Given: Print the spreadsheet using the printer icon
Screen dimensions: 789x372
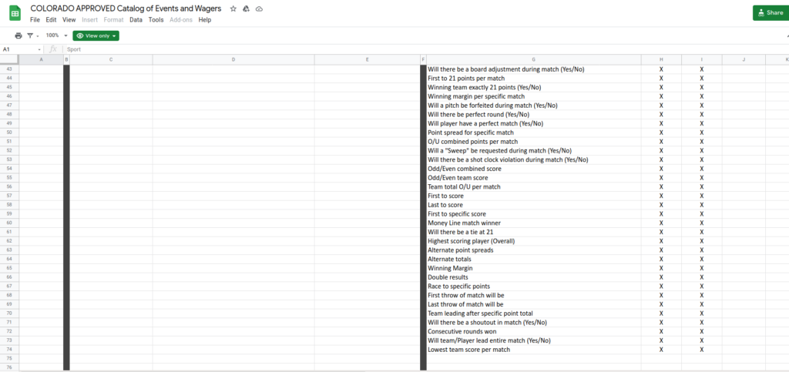Looking at the screenshot, I should pos(18,35).
